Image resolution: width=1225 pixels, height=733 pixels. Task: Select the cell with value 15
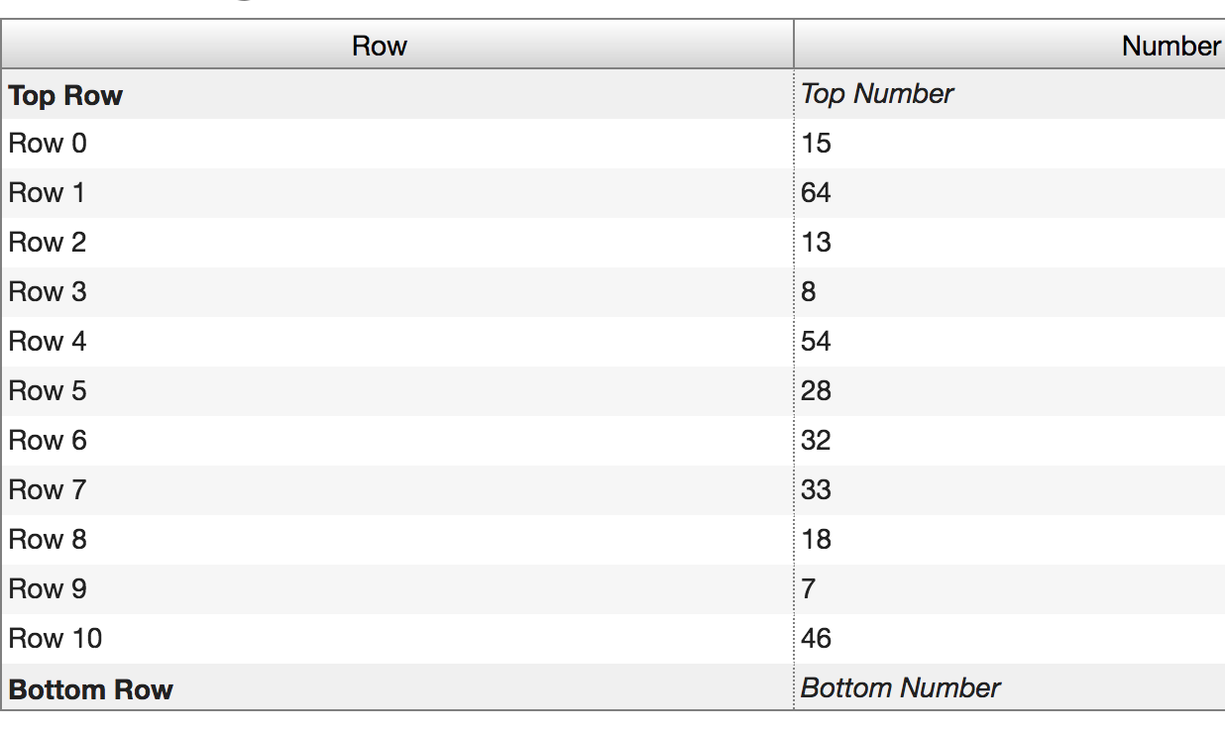(817, 144)
